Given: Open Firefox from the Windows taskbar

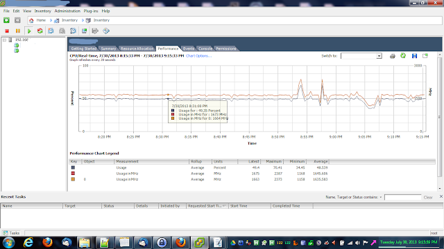Looking at the screenshot, I should pos(48,242).
